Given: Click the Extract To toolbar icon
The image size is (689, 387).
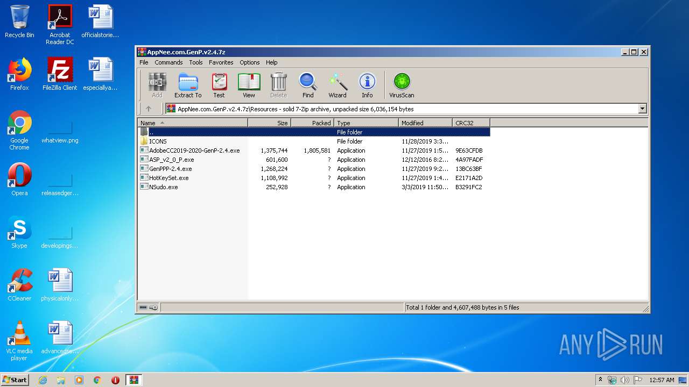Looking at the screenshot, I should pyautogui.click(x=188, y=85).
